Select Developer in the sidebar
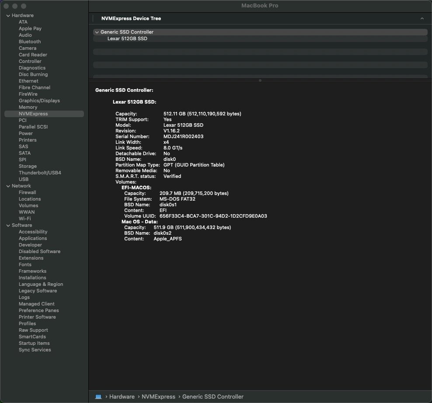The width and height of the screenshot is (432, 403). pyautogui.click(x=30, y=245)
